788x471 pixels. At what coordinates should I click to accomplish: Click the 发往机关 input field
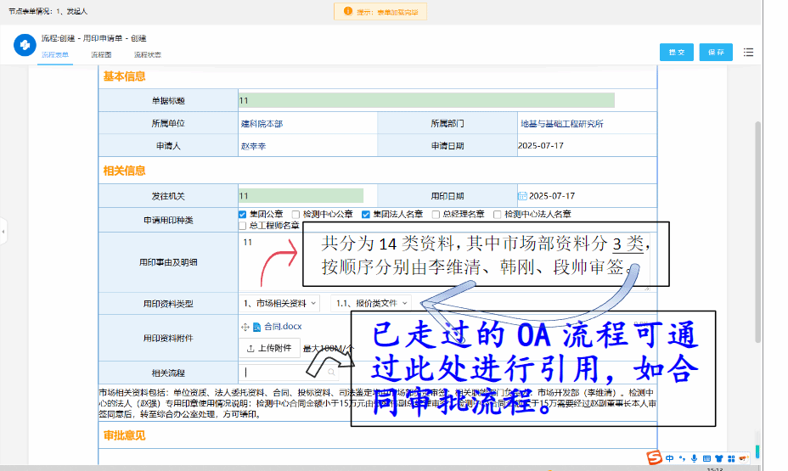301,196
